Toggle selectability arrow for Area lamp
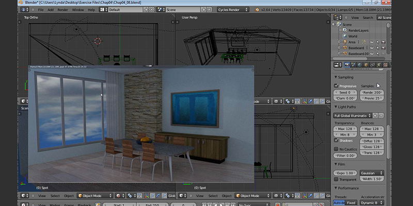This screenshot has width=413, height=206. point(378,42)
